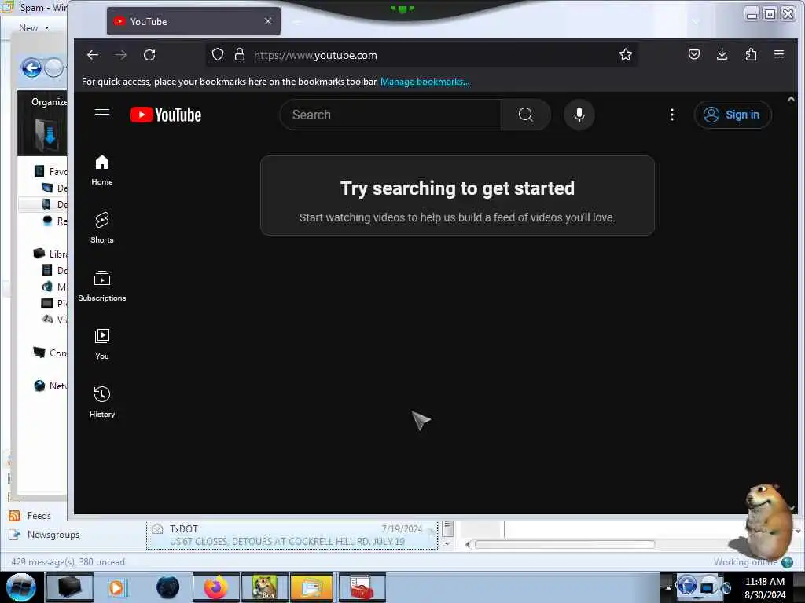805x603 pixels.
Task: Click the Firefox forward arrow
Action: [120, 55]
